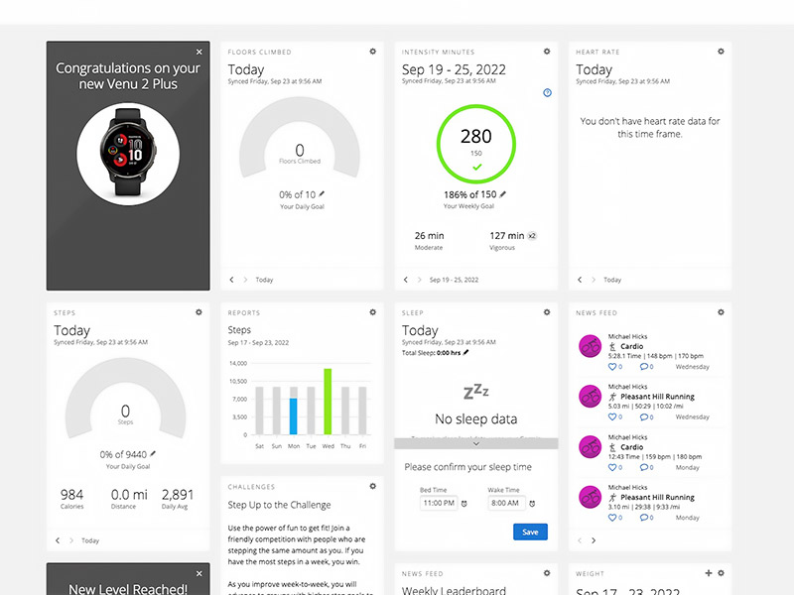Edit total sleep hours pencil
This screenshot has width=794, height=595.
(465, 353)
